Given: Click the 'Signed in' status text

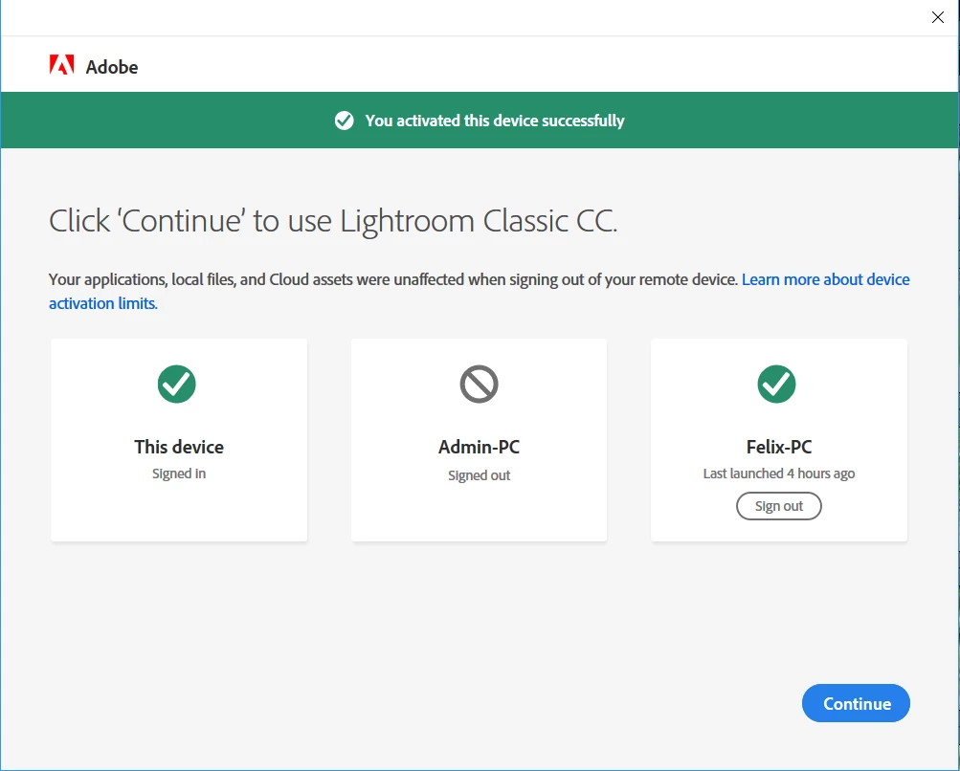Looking at the screenshot, I should pos(179,474).
